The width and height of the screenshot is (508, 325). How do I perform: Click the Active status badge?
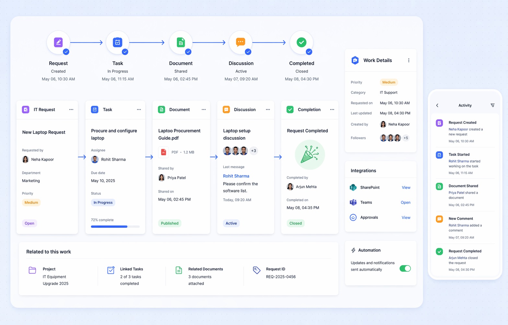tap(231, 223)
